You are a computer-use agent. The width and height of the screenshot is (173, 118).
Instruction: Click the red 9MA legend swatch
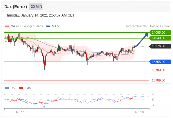coord(21,88)
